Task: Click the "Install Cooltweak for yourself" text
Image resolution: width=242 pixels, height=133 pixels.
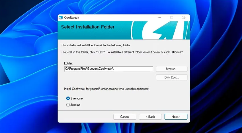Action: coord(107,89)
